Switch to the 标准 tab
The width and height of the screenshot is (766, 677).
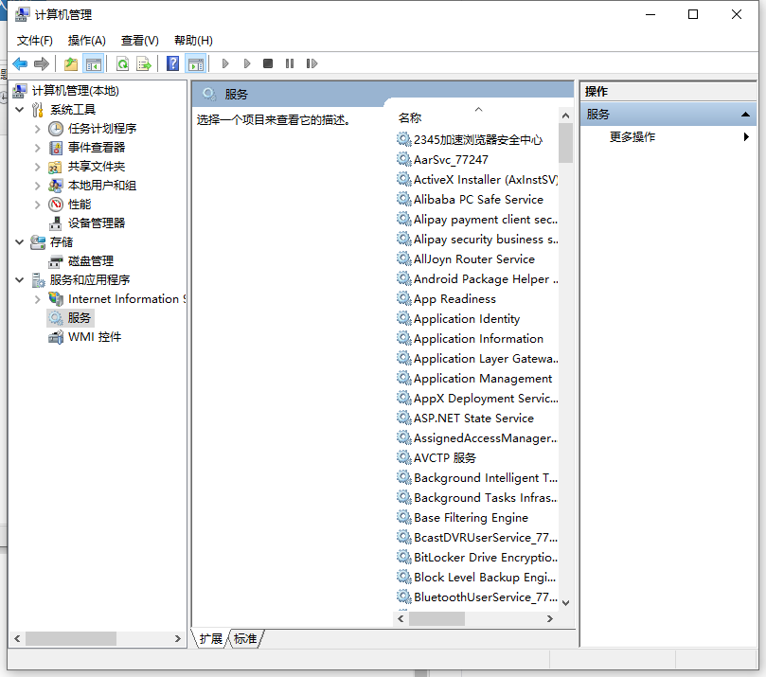tap(245, 639)
